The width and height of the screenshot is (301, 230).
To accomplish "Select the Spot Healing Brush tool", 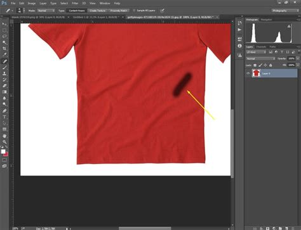I will (x=4, y=61).
